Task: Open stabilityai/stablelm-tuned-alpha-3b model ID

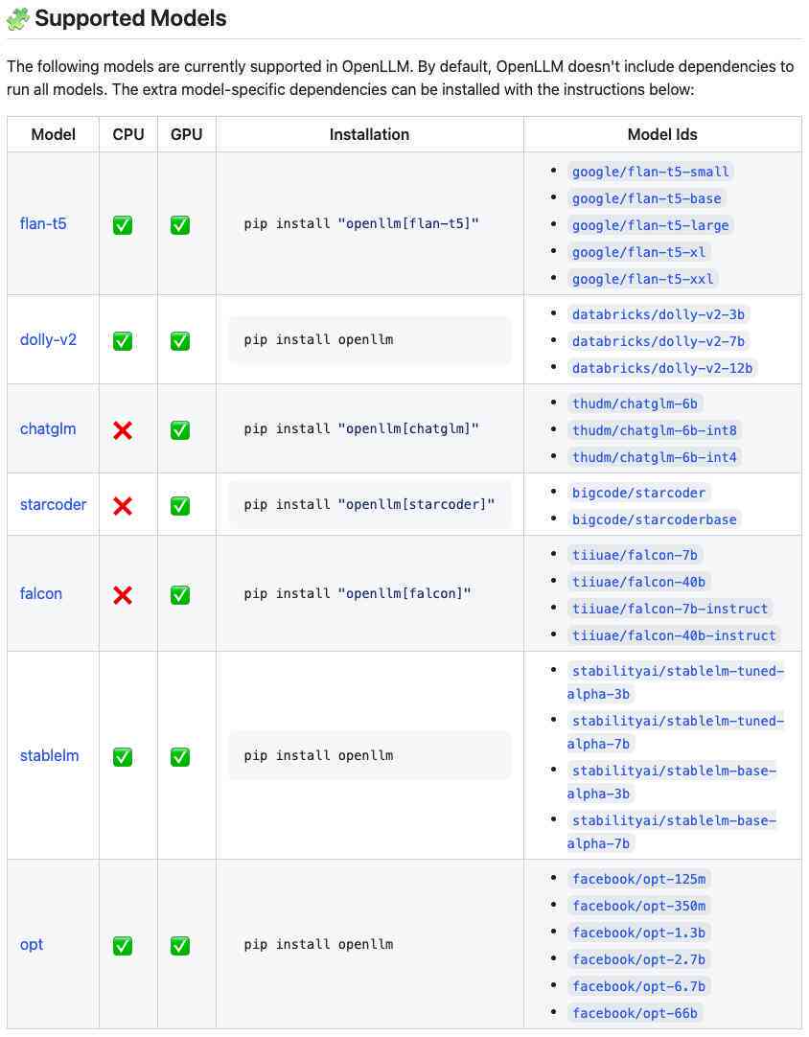Action: click(x=676, y=682)
